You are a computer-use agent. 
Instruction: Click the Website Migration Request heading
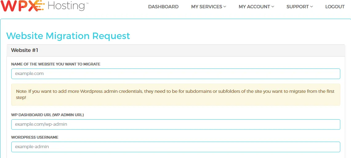[68, 36]
